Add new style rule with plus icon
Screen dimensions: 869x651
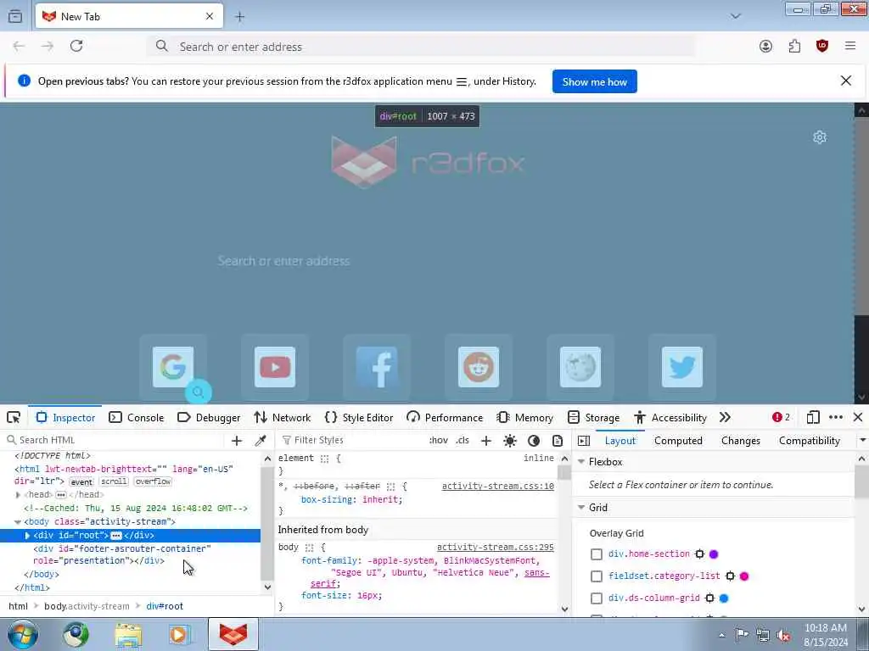point(486,440)
